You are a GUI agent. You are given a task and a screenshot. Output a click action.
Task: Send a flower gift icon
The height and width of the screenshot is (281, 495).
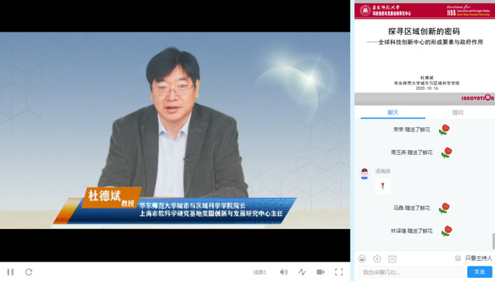click(377, 259)
